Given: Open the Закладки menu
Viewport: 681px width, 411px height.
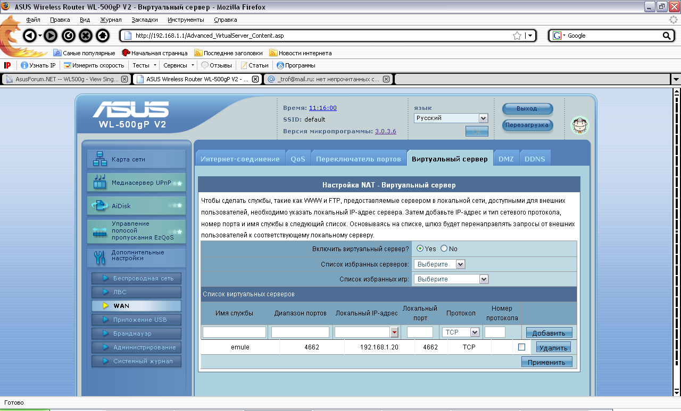Looking at the screenshot, I should [x=145, y=20].
